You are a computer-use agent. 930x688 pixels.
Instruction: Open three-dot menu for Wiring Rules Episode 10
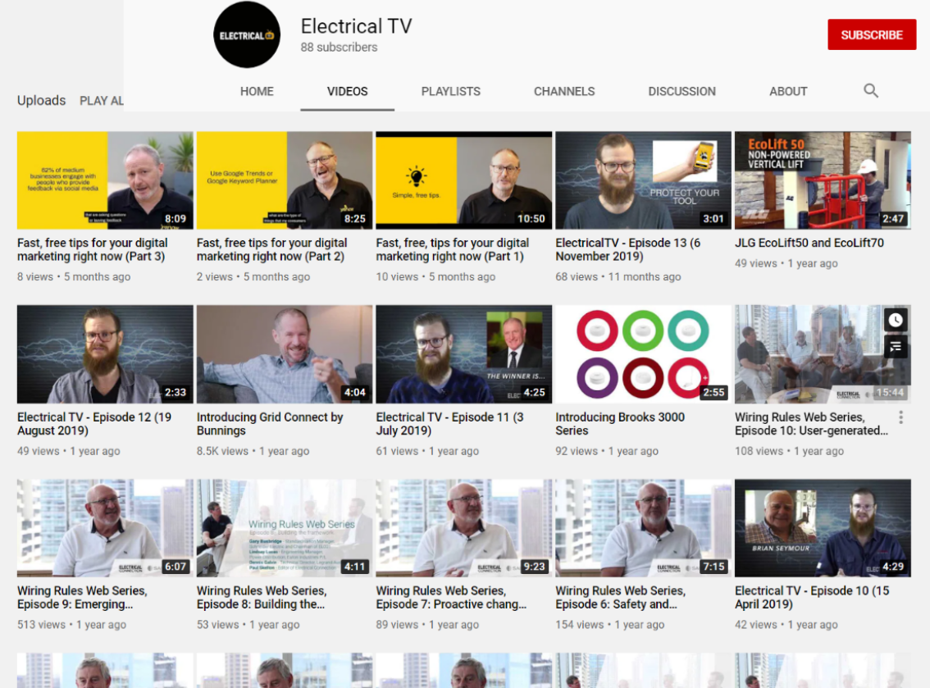[900, 417]
